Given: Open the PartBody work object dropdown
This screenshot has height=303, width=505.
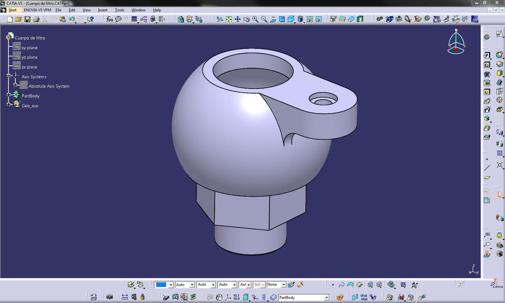Looking at the screenshot, I should (x=326, y=297).
